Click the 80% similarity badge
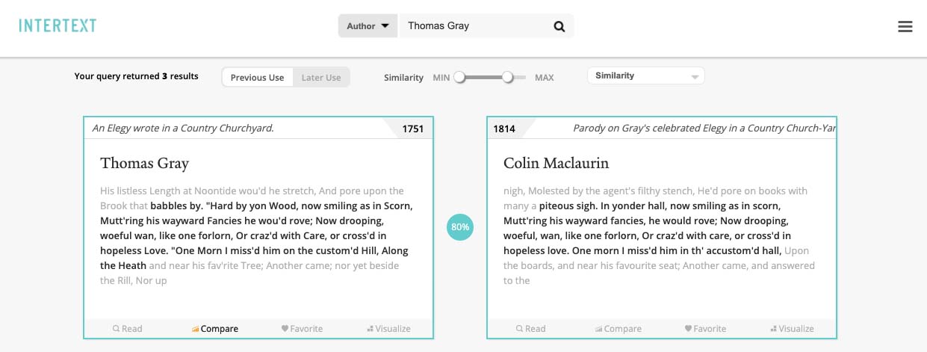The width and height of the screenshot is (927, 352). 460,227
